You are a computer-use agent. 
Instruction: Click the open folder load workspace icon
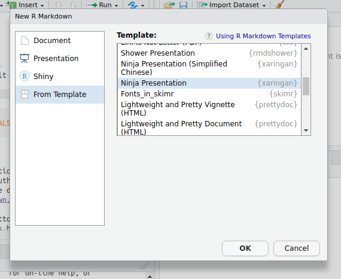[169, 5]
